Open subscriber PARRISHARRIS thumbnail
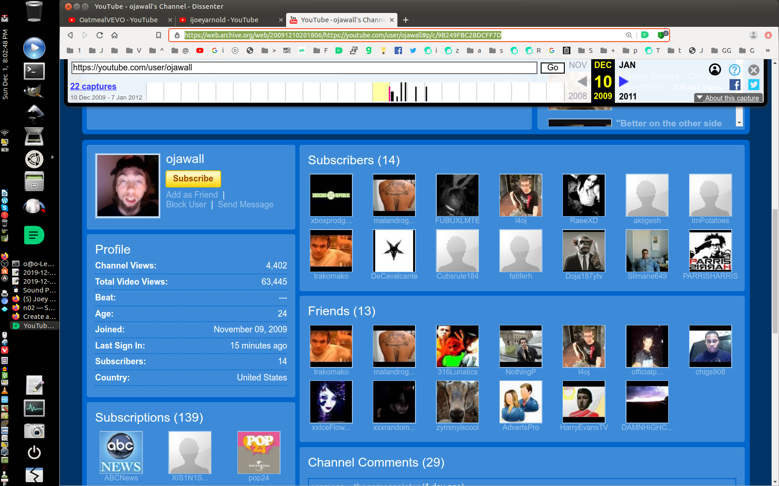The height and width of the screenshot is (486, 779). [710, 251]
